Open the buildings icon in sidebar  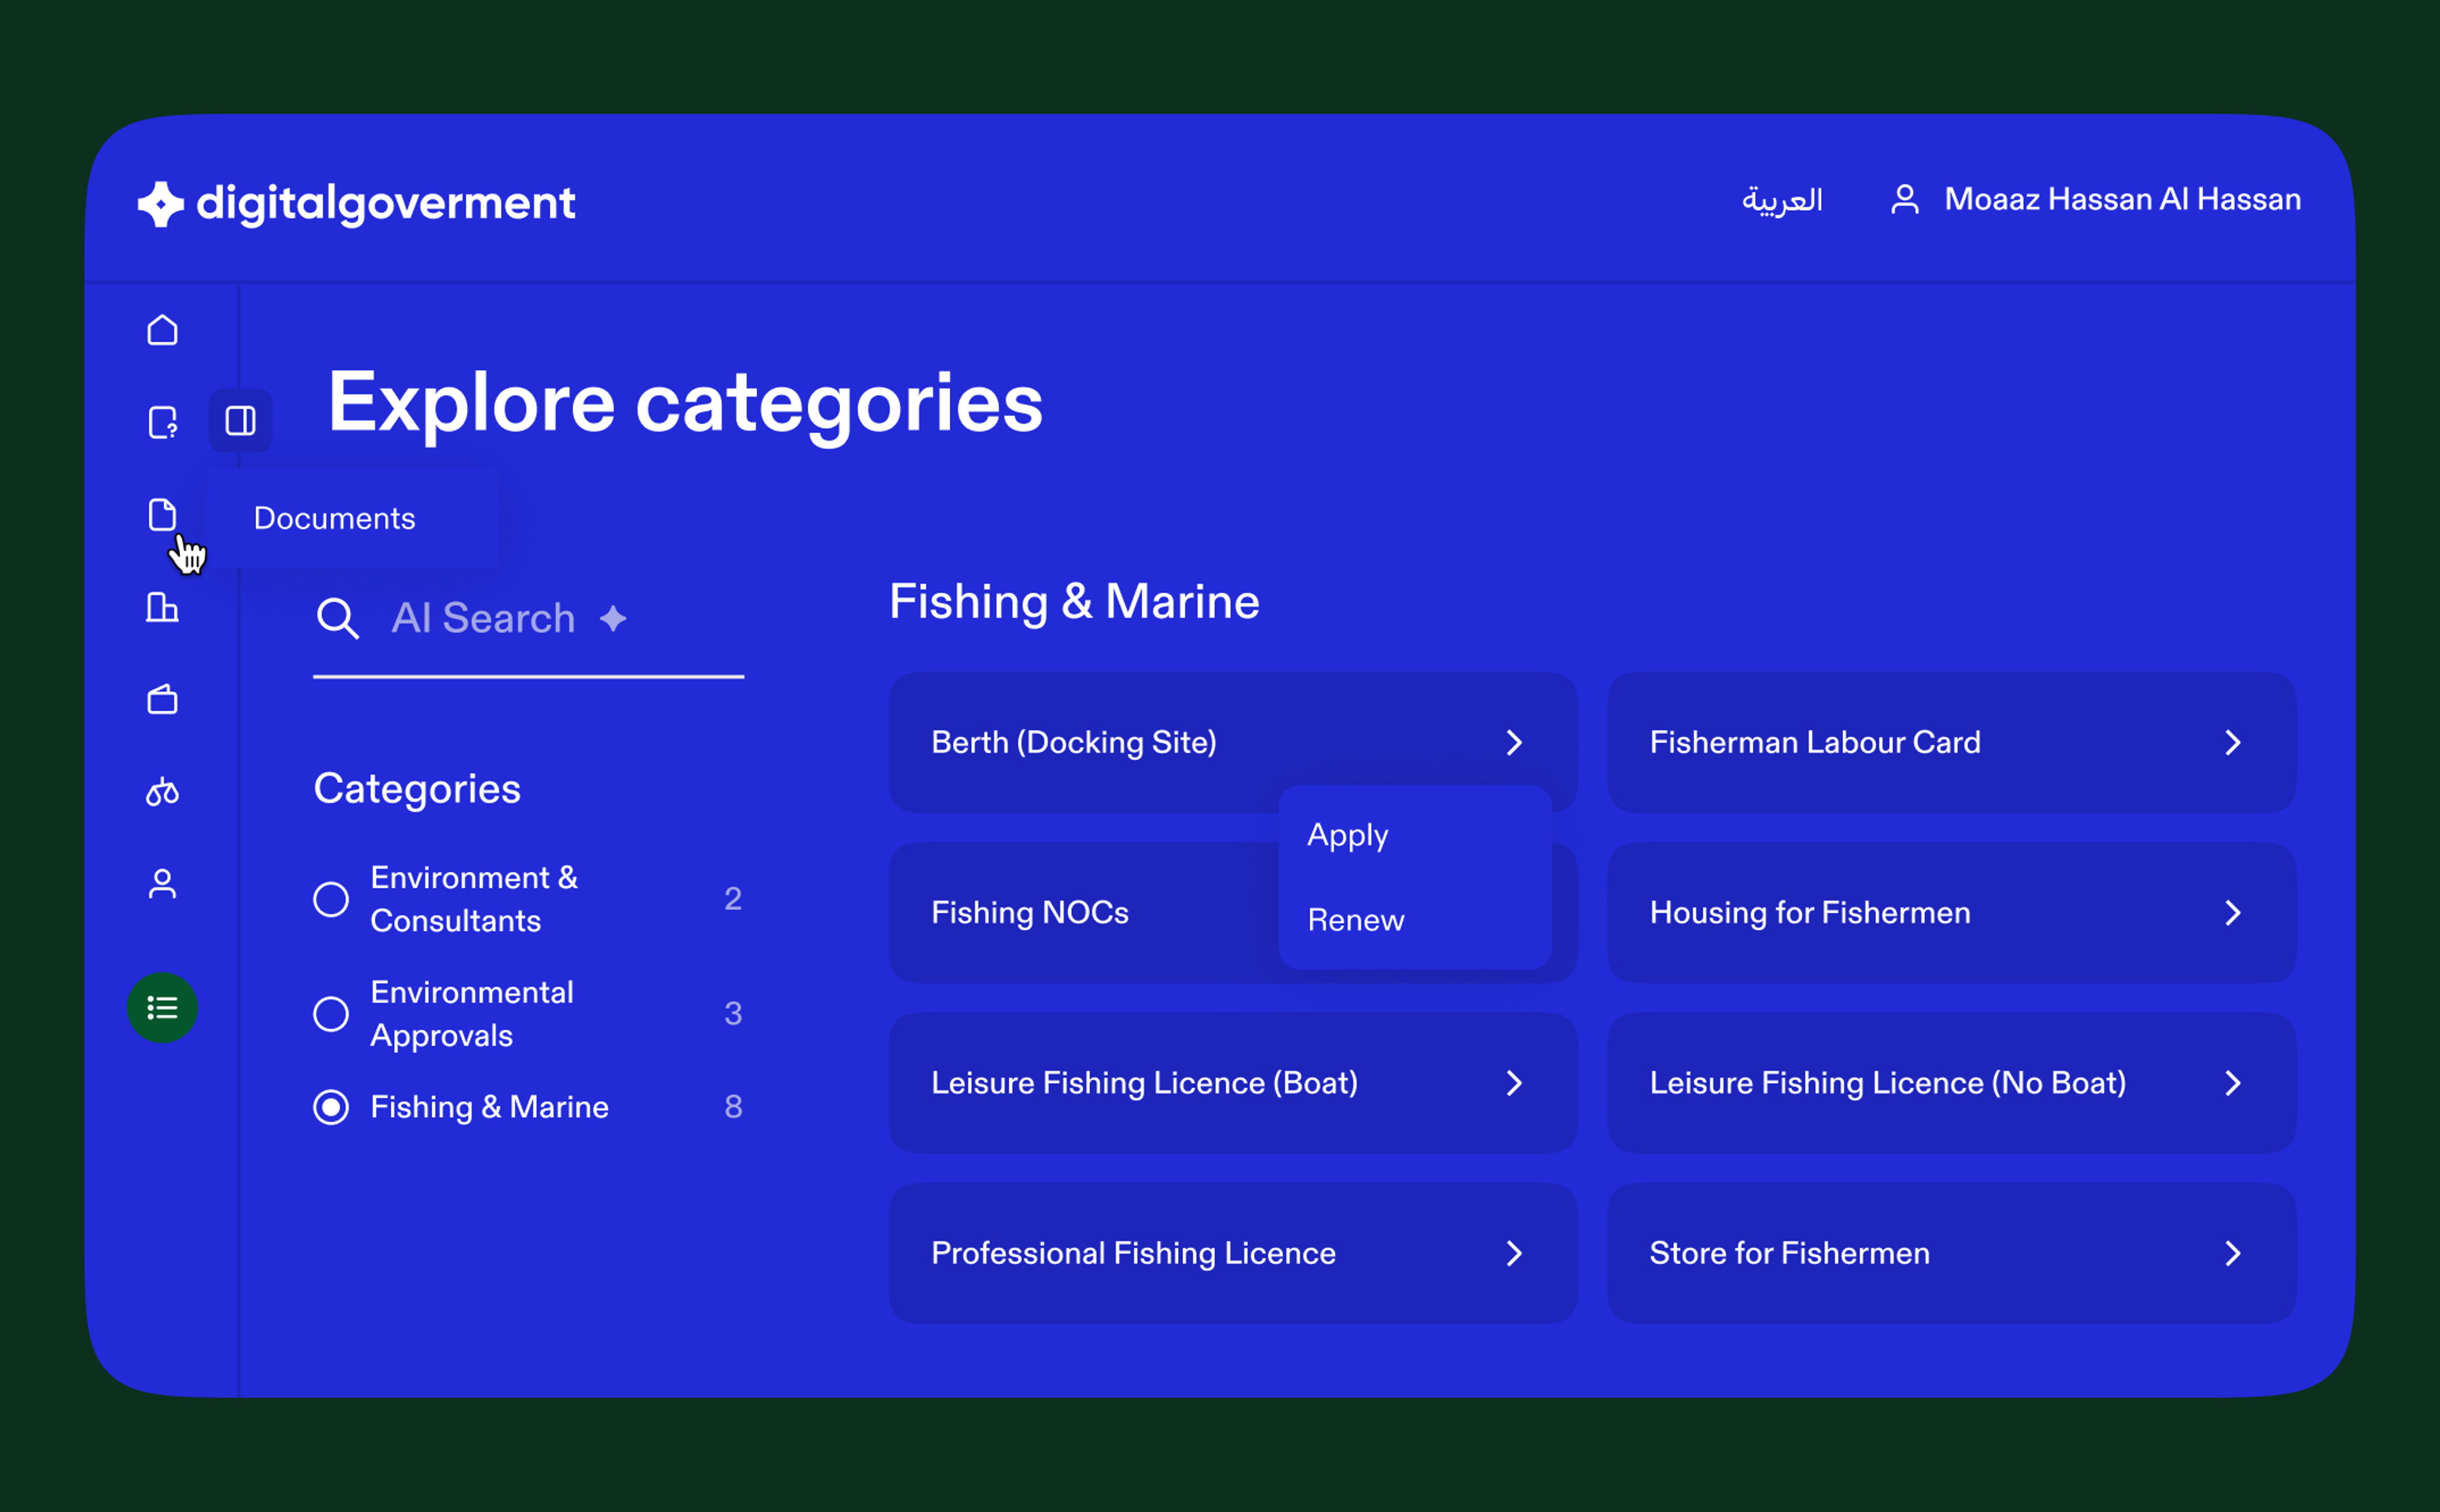(162, 607)
